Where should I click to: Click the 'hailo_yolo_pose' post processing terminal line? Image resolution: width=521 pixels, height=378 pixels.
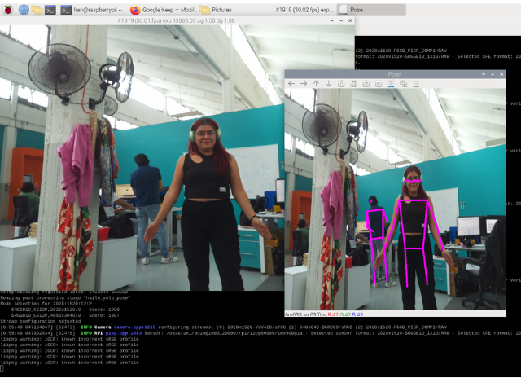(x=65, y=298)
